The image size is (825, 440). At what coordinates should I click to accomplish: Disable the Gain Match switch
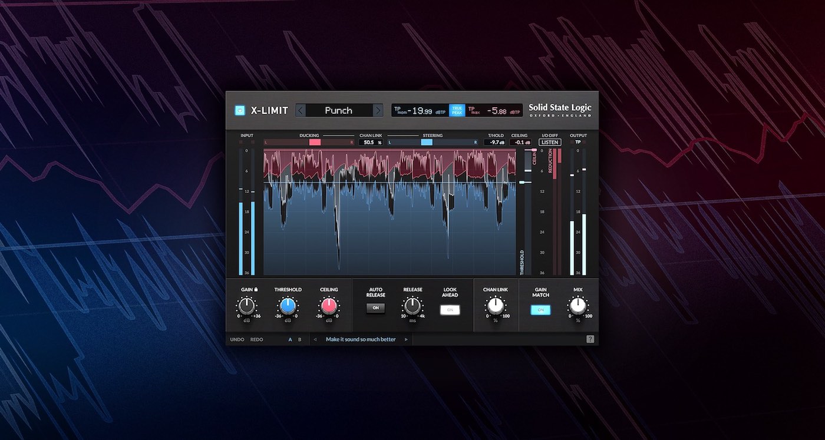click(540, 309)
